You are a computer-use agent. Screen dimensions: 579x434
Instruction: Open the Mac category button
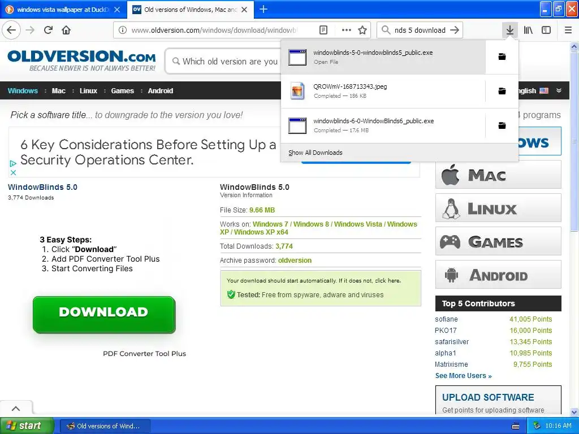[x=498, y=175]
